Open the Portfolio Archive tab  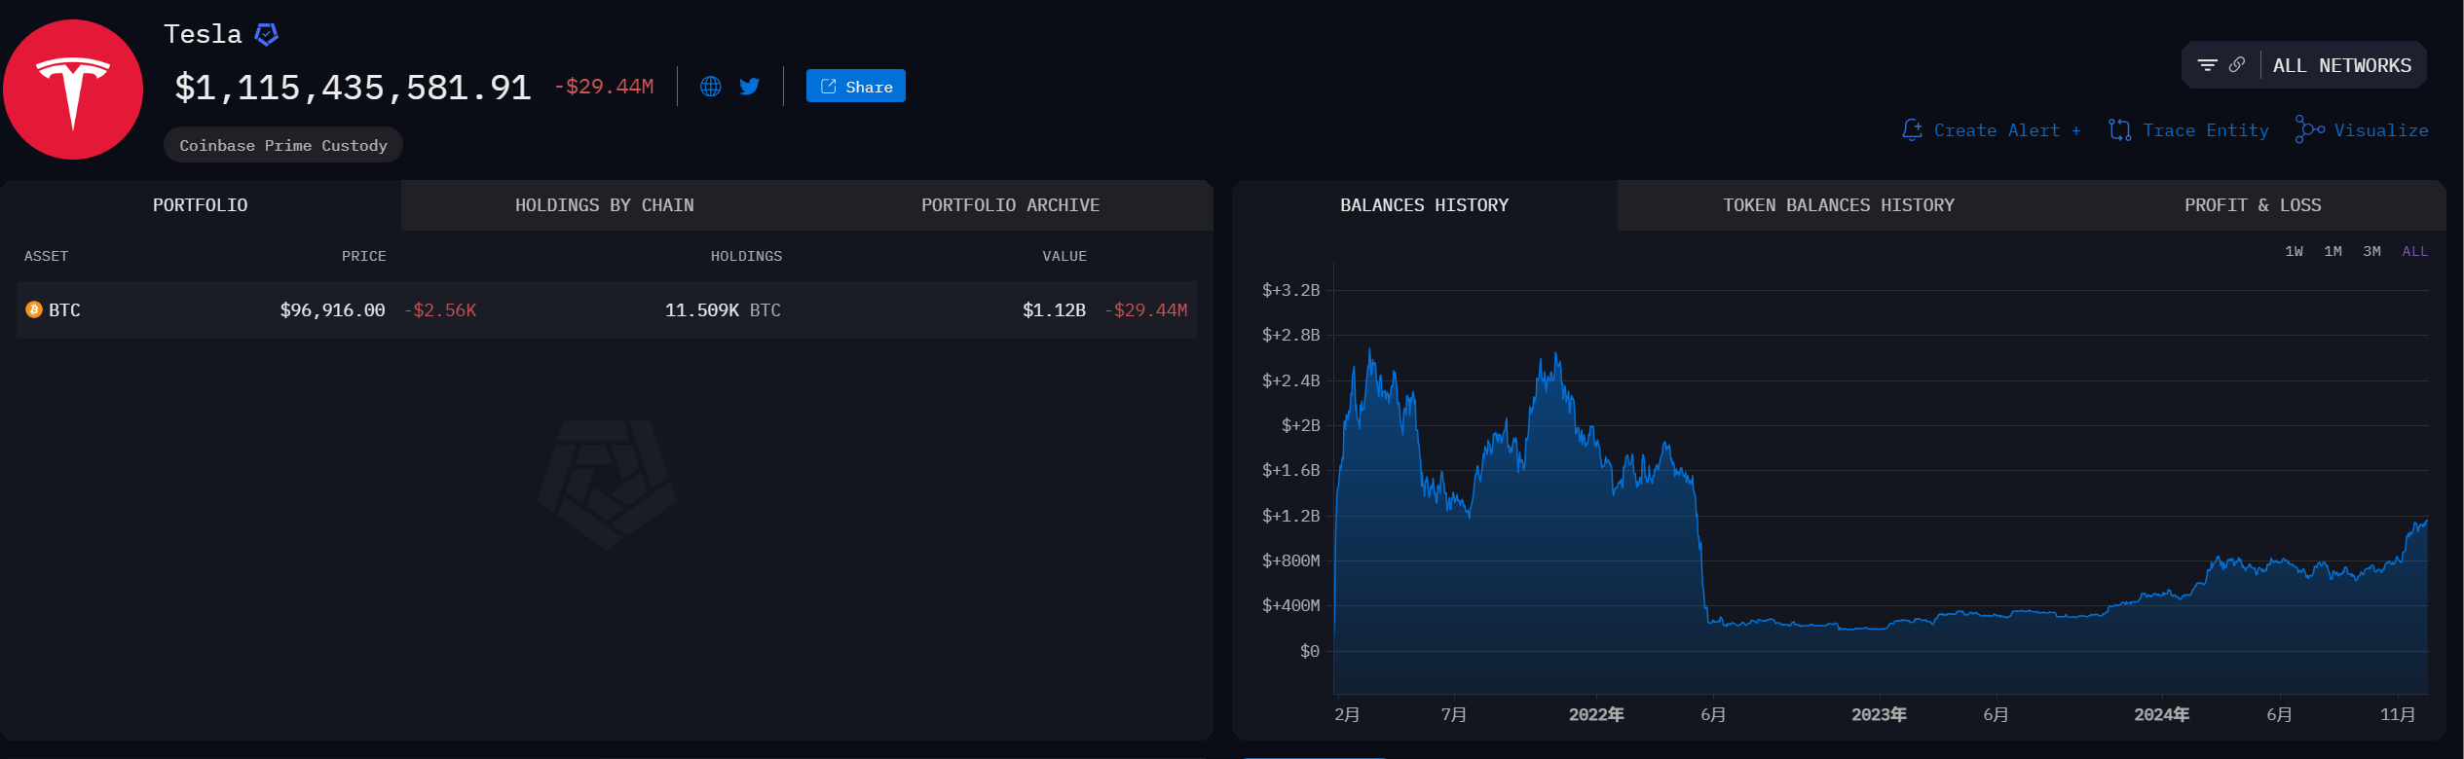(1010, 205)
